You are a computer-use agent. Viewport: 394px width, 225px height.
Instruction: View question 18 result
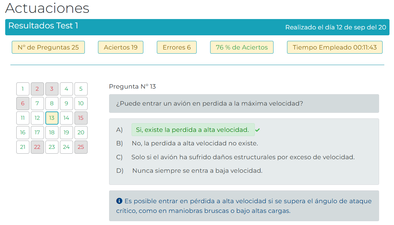click(x=52, y=133)
